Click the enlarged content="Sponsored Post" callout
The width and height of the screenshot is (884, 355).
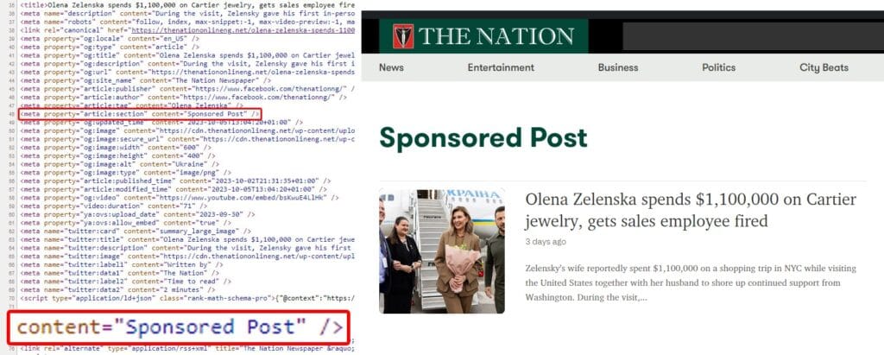(179, 327)
